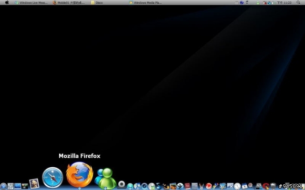The height and width of the screenshot is (190, 305).
Task: Open the FX window icon in the dock
Action: 230,186
